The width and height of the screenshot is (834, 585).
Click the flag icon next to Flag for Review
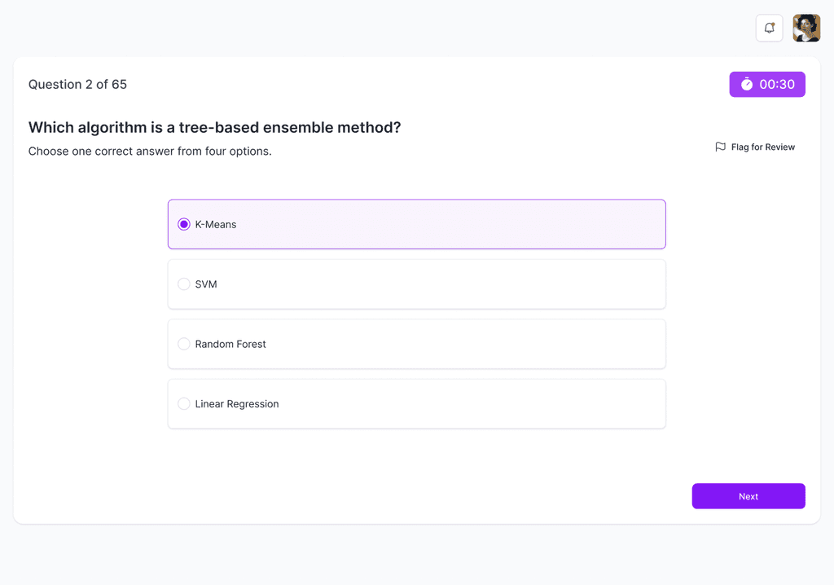coord(720,147)
